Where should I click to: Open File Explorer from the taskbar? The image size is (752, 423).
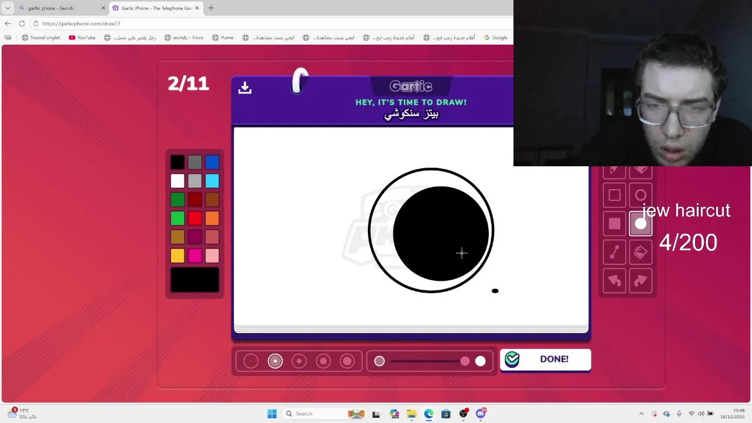(411, 414)
